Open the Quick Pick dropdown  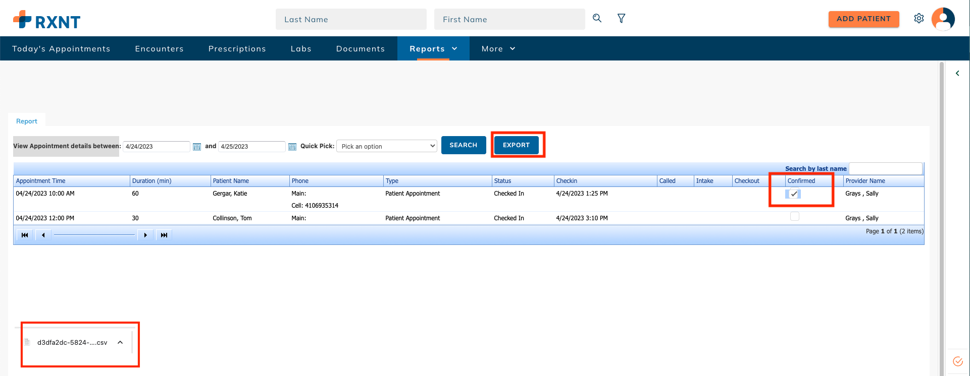tap(387, 146)
